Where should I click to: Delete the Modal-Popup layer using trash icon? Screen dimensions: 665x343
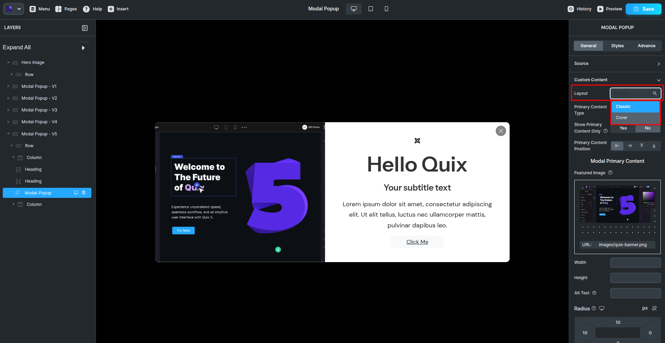coord(84,193)
